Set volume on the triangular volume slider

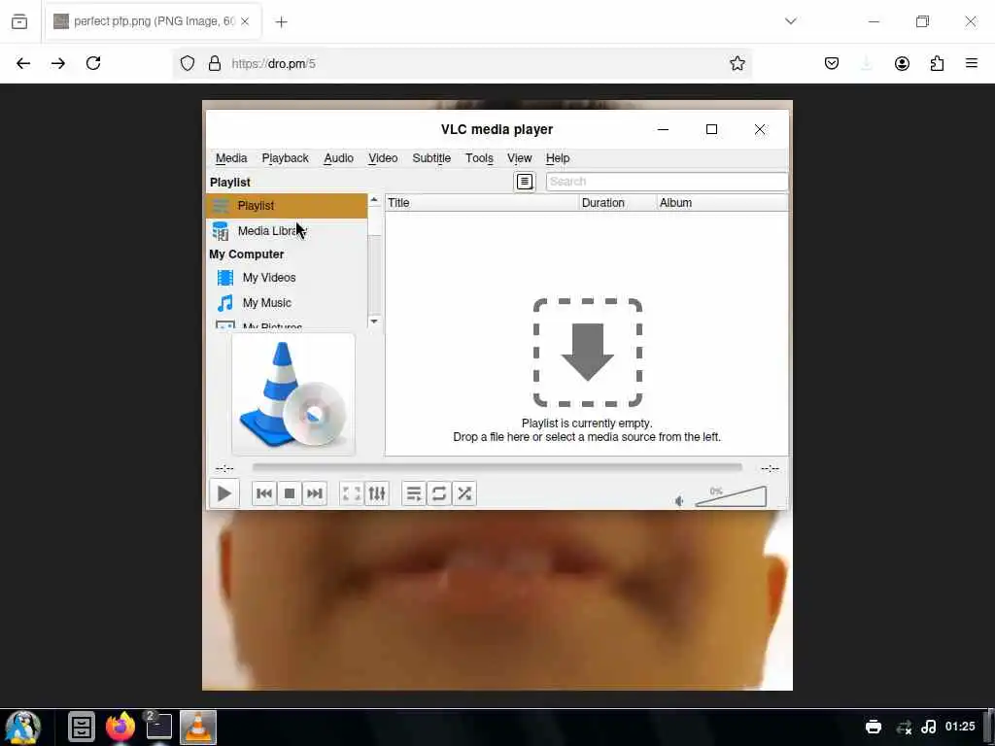[731, 496]
